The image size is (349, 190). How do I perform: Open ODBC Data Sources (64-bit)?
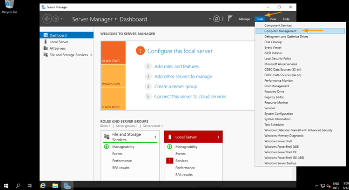click(282, 75)
